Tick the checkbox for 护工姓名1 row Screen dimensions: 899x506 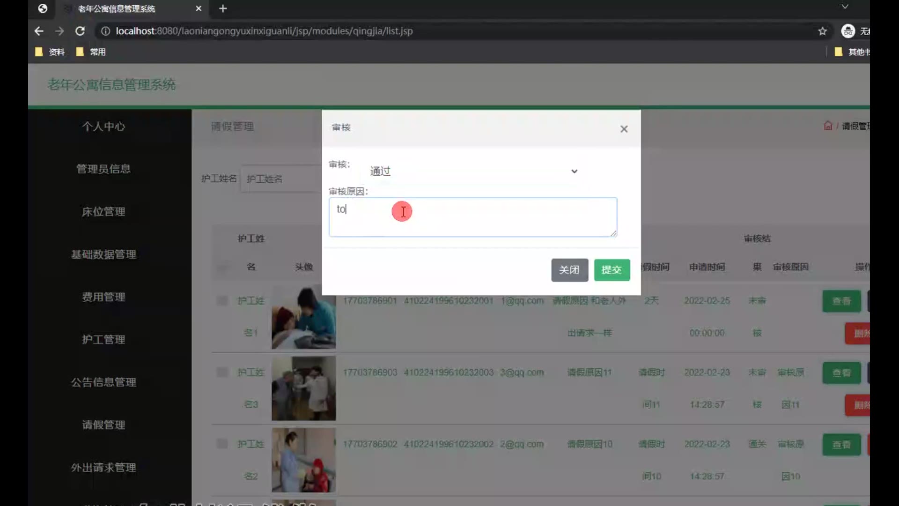point(222,300)
